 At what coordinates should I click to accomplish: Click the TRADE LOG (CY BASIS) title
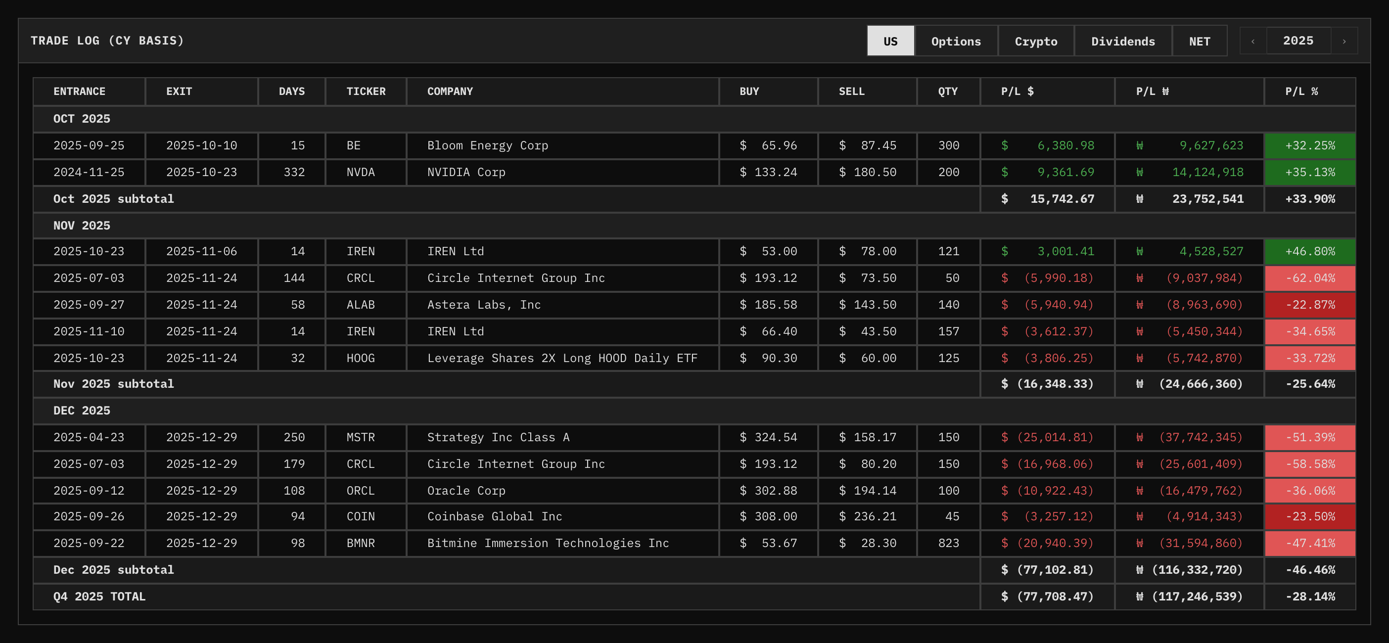(107, 41)
